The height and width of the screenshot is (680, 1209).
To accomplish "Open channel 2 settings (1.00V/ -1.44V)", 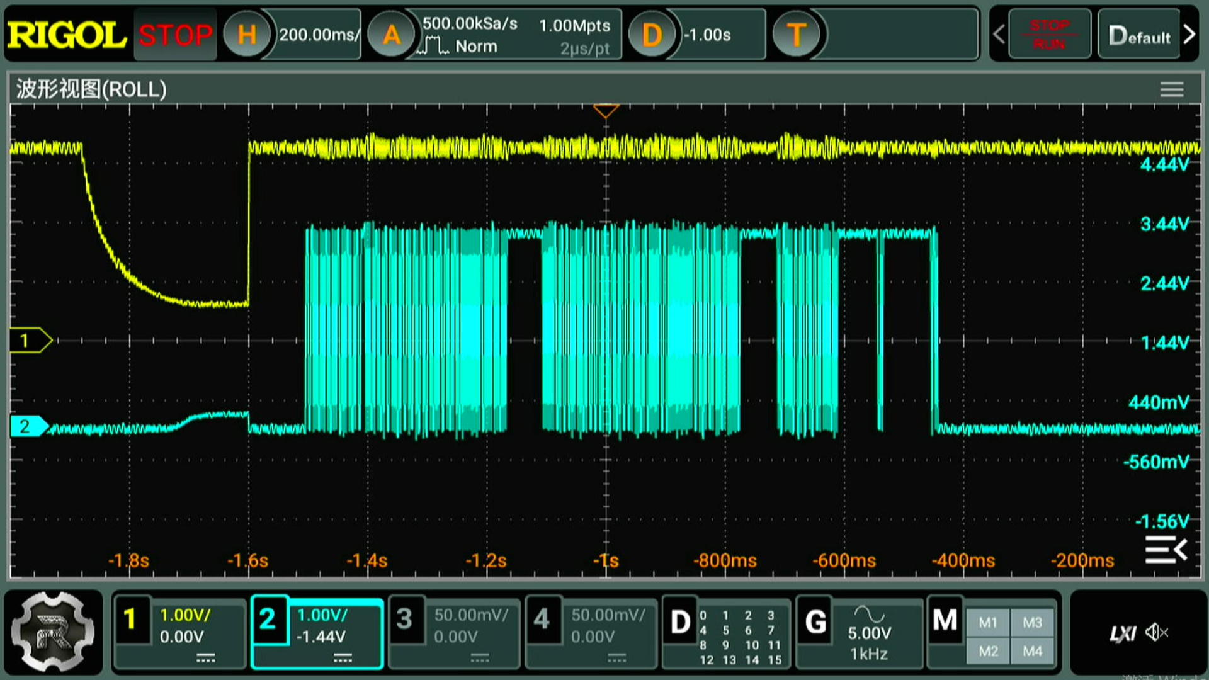I will [317, 632].
